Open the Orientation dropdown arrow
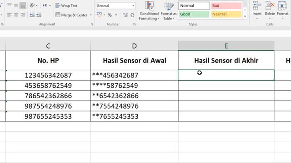291x163 pixels. (36, 6)
